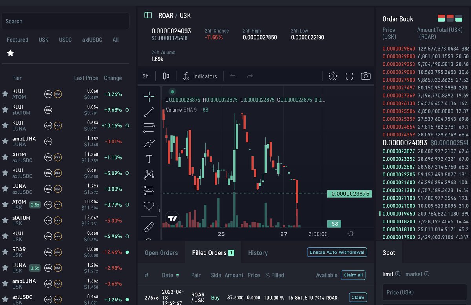Open the LUNA axlUSDC pair row
The height and width of the screenshot is (305, 471).
pyautogui.click(x=65, y=189)
